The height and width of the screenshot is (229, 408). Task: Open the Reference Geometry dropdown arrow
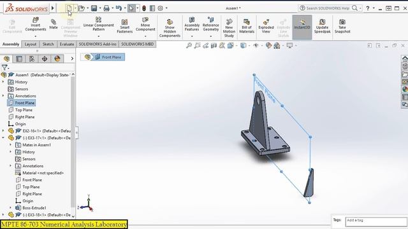(x=211, y=36)
